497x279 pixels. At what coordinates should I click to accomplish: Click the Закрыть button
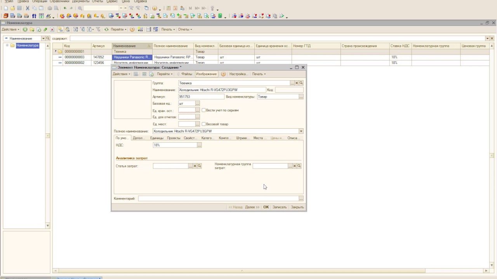[x=297, y=207]
